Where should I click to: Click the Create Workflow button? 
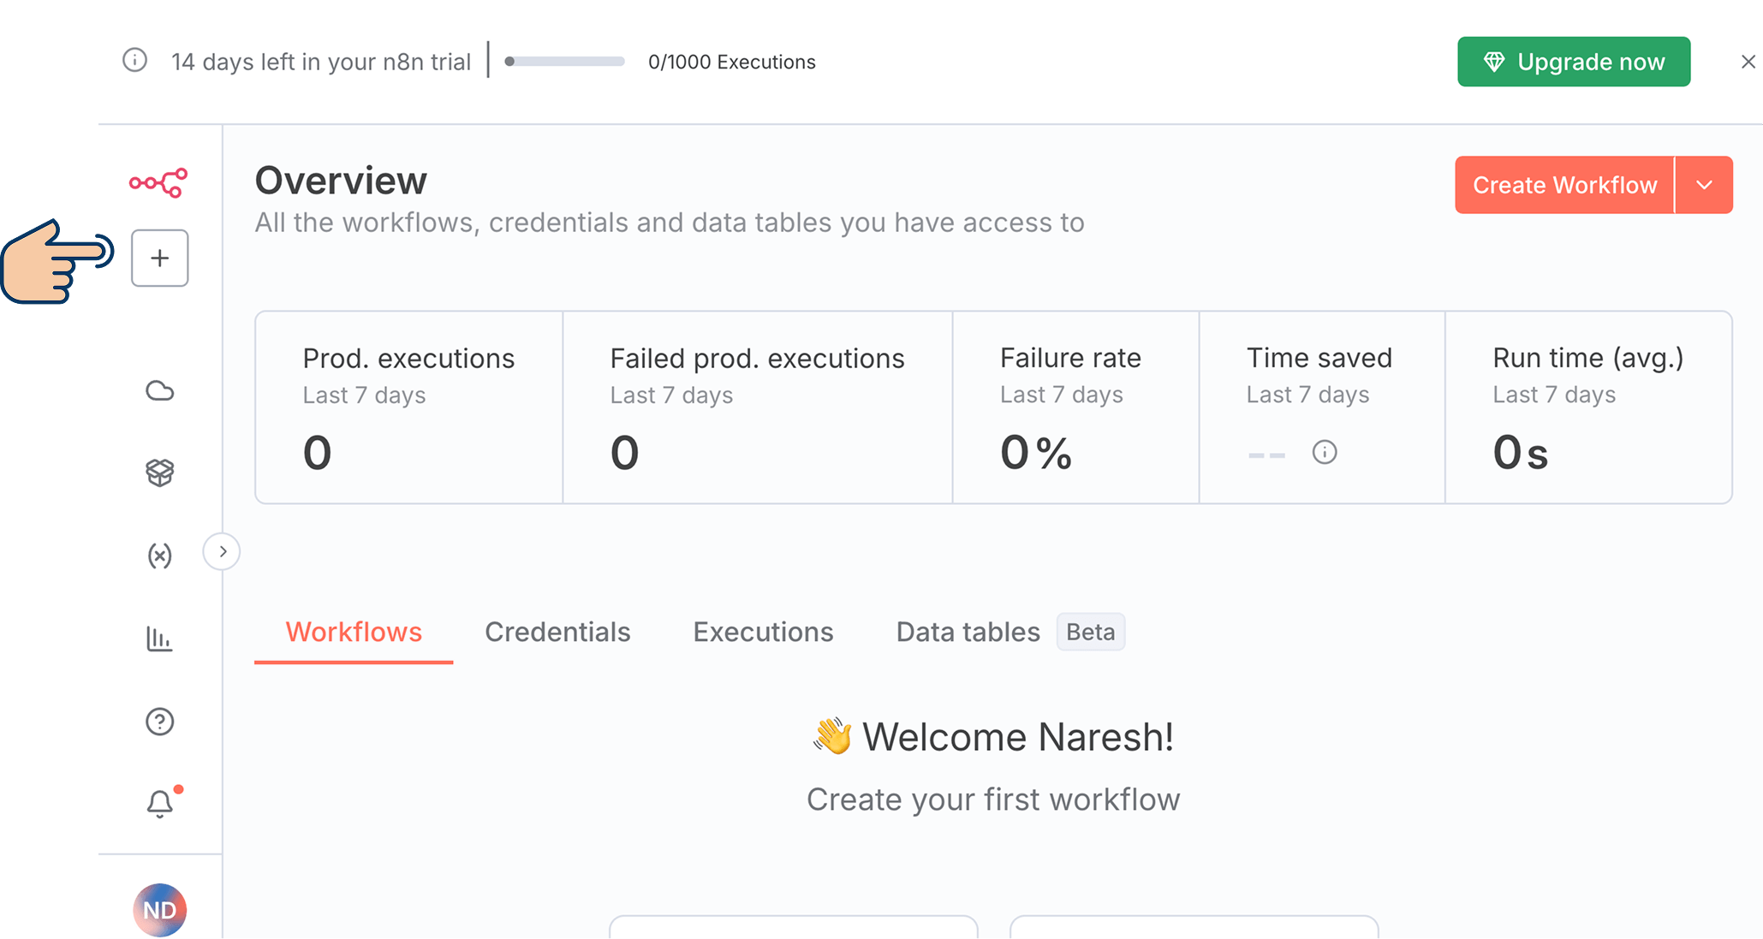1563,185
